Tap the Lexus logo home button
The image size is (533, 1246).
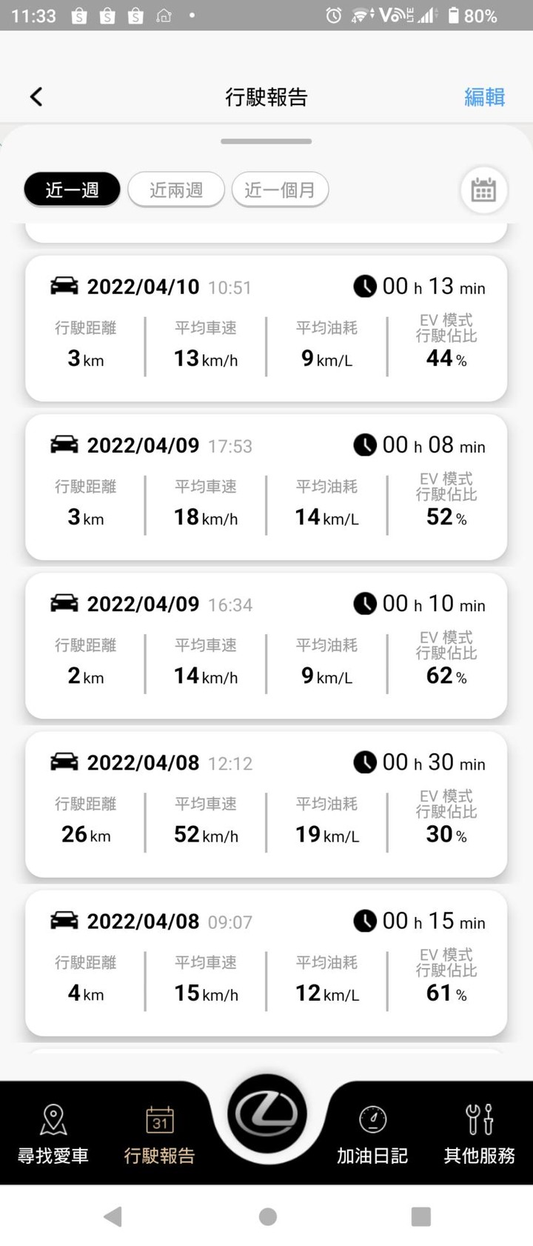(266, 1113)
